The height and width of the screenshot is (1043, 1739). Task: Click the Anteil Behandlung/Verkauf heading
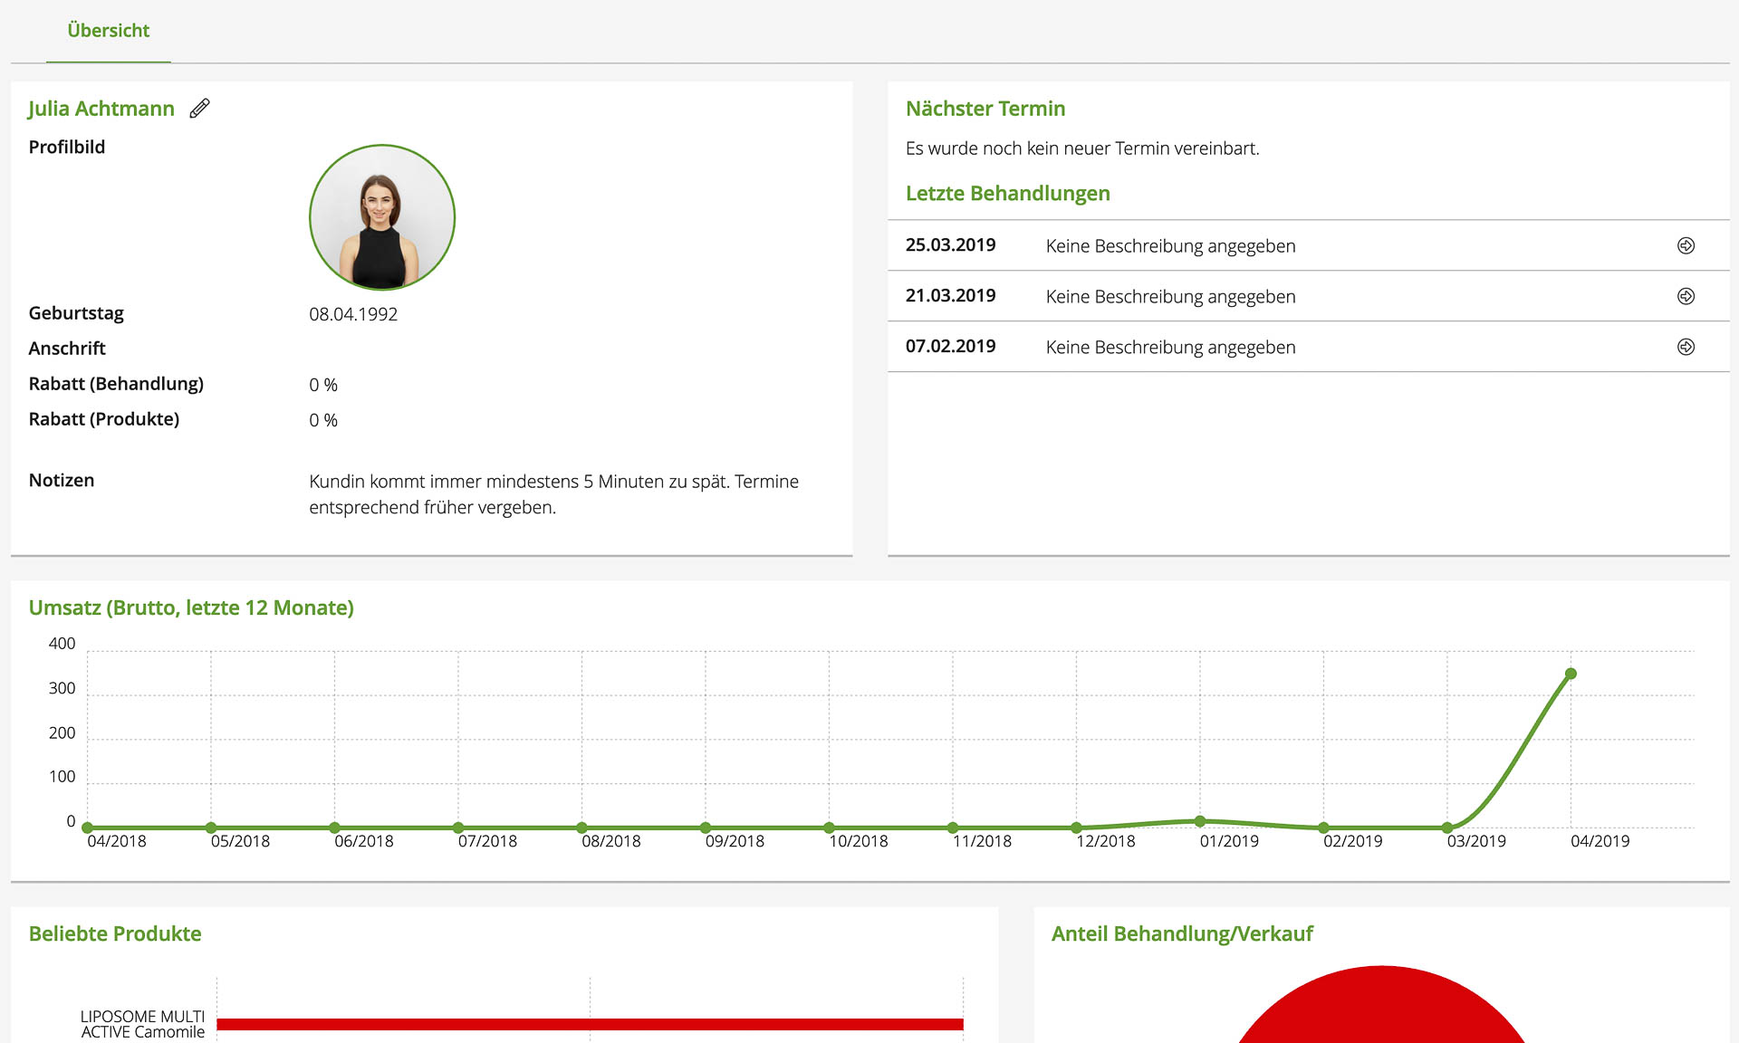pyautogui.click(x=1182, y=933)
